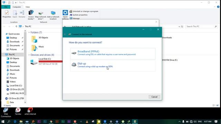The image size is (221, 124).
Task: Select the Local Disk (C:) drive
Action: [x=47, y=62]
